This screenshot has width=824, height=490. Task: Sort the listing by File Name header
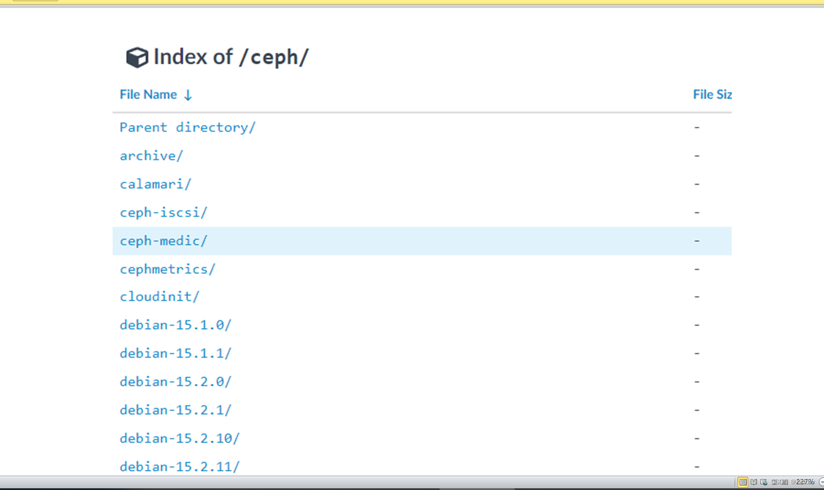pyautogui.click(x=148, y=95)
